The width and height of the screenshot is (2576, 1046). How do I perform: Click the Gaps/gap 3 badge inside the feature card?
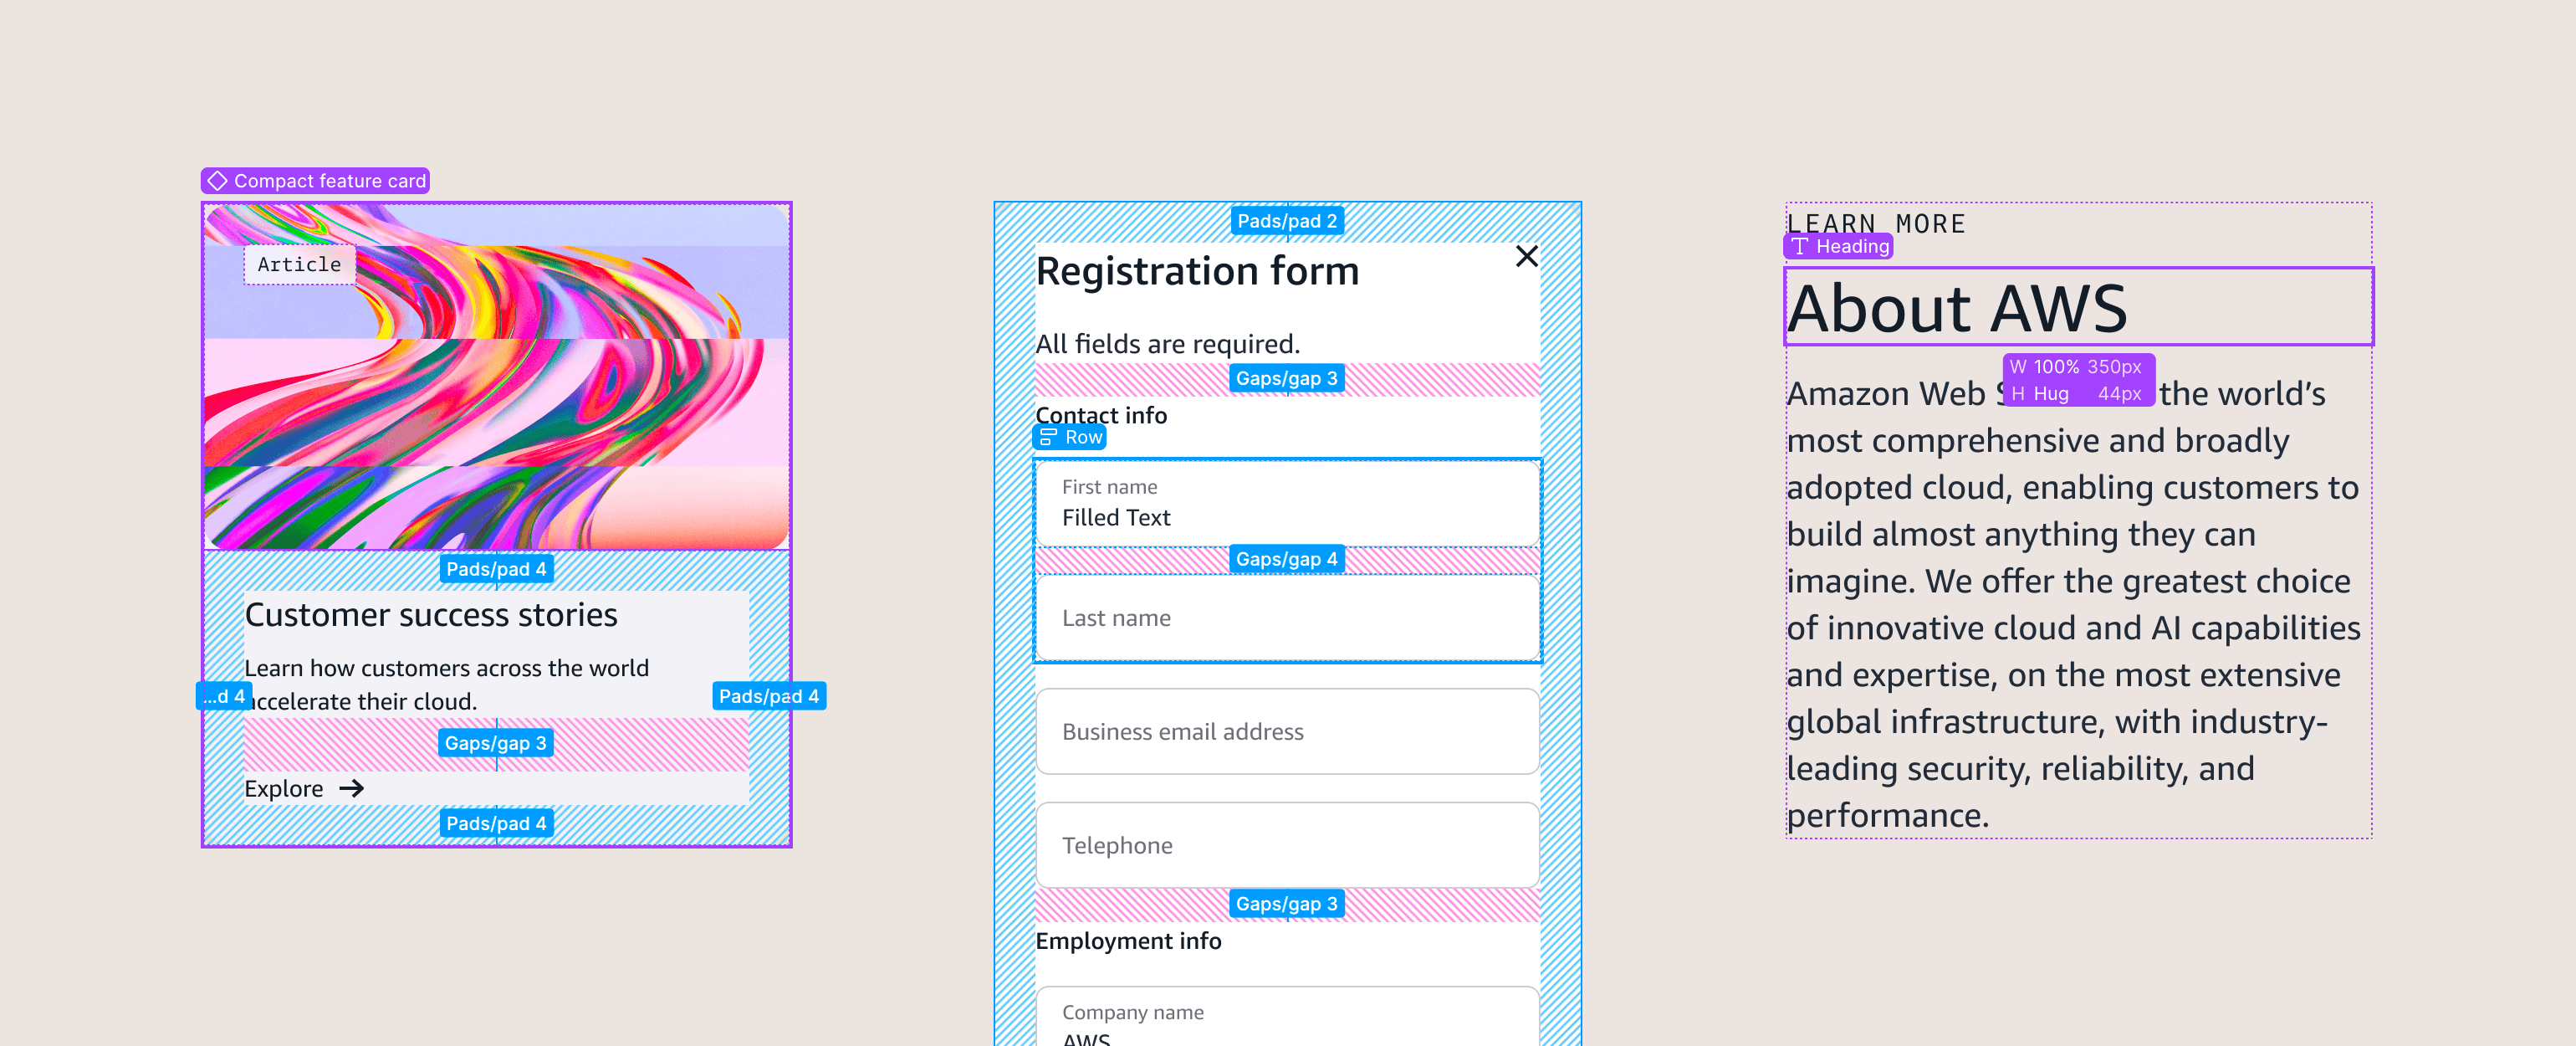(x=497, y=743)
